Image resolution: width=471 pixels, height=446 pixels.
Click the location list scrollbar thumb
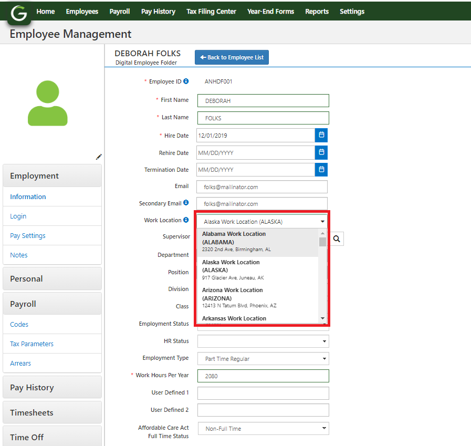tap(322, 242)
